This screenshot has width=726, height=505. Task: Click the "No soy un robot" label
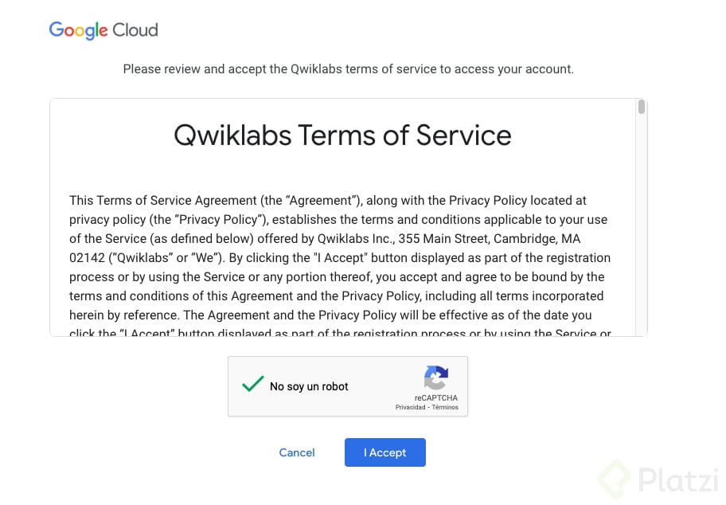pos(309,386)
